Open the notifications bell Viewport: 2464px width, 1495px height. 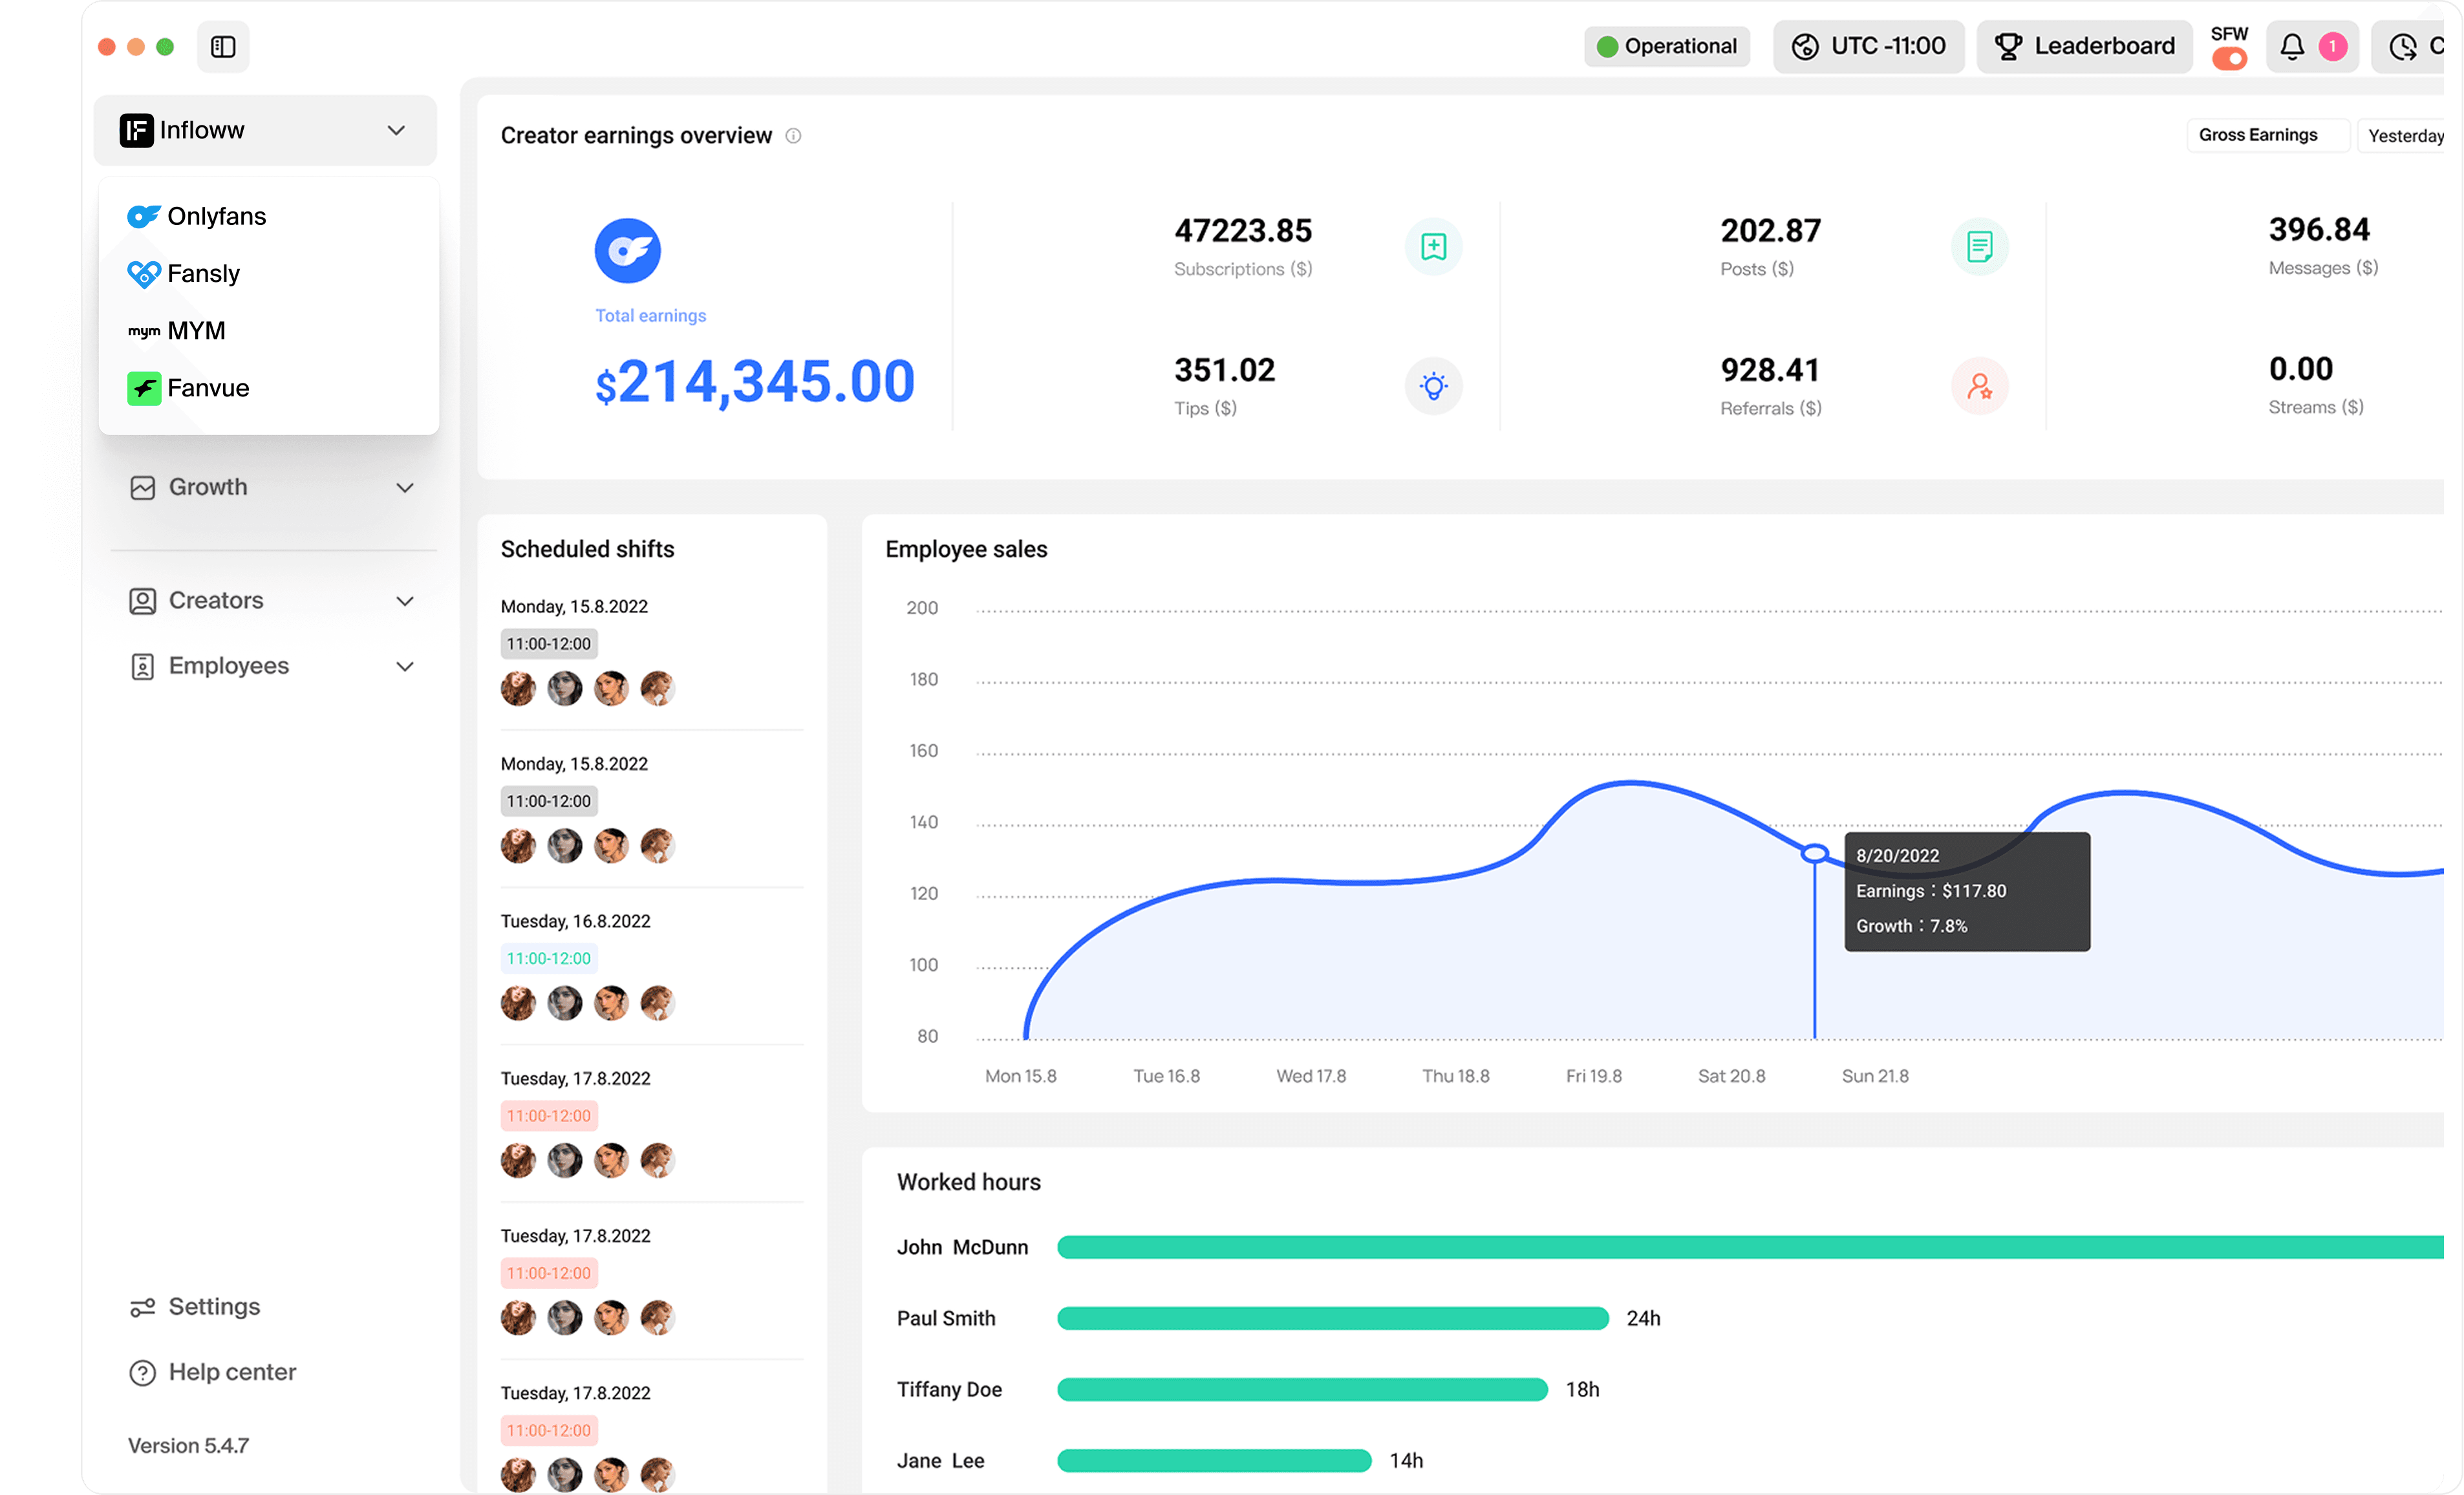2291,47
